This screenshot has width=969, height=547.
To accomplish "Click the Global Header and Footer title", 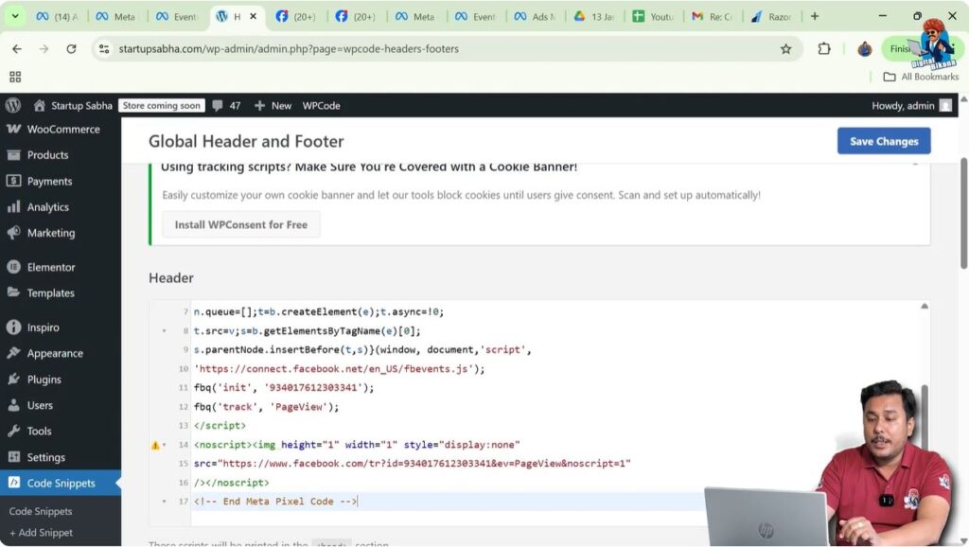I will pos(246,142).
